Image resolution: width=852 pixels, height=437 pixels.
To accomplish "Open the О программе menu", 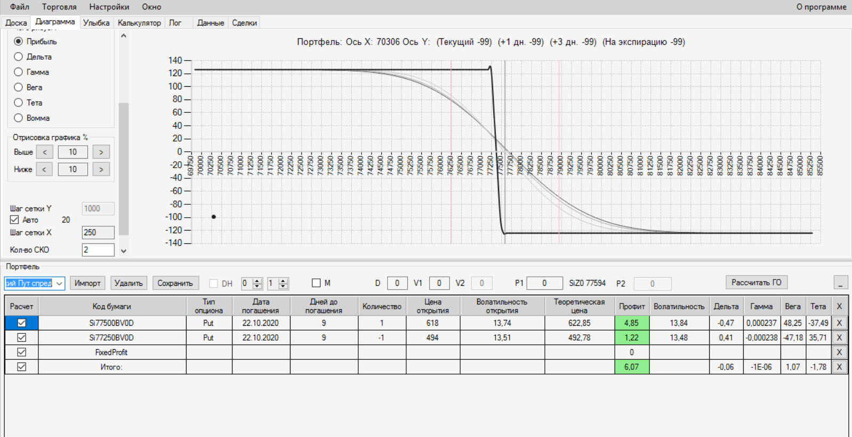I will [822, 7].
